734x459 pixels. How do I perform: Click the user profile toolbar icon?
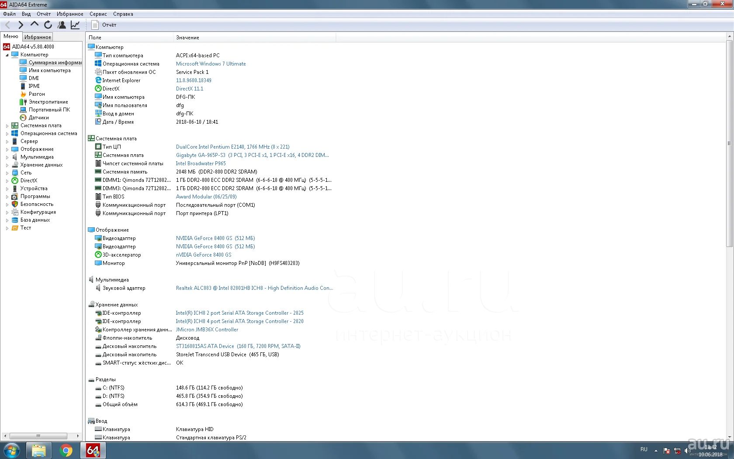(62, 25)
